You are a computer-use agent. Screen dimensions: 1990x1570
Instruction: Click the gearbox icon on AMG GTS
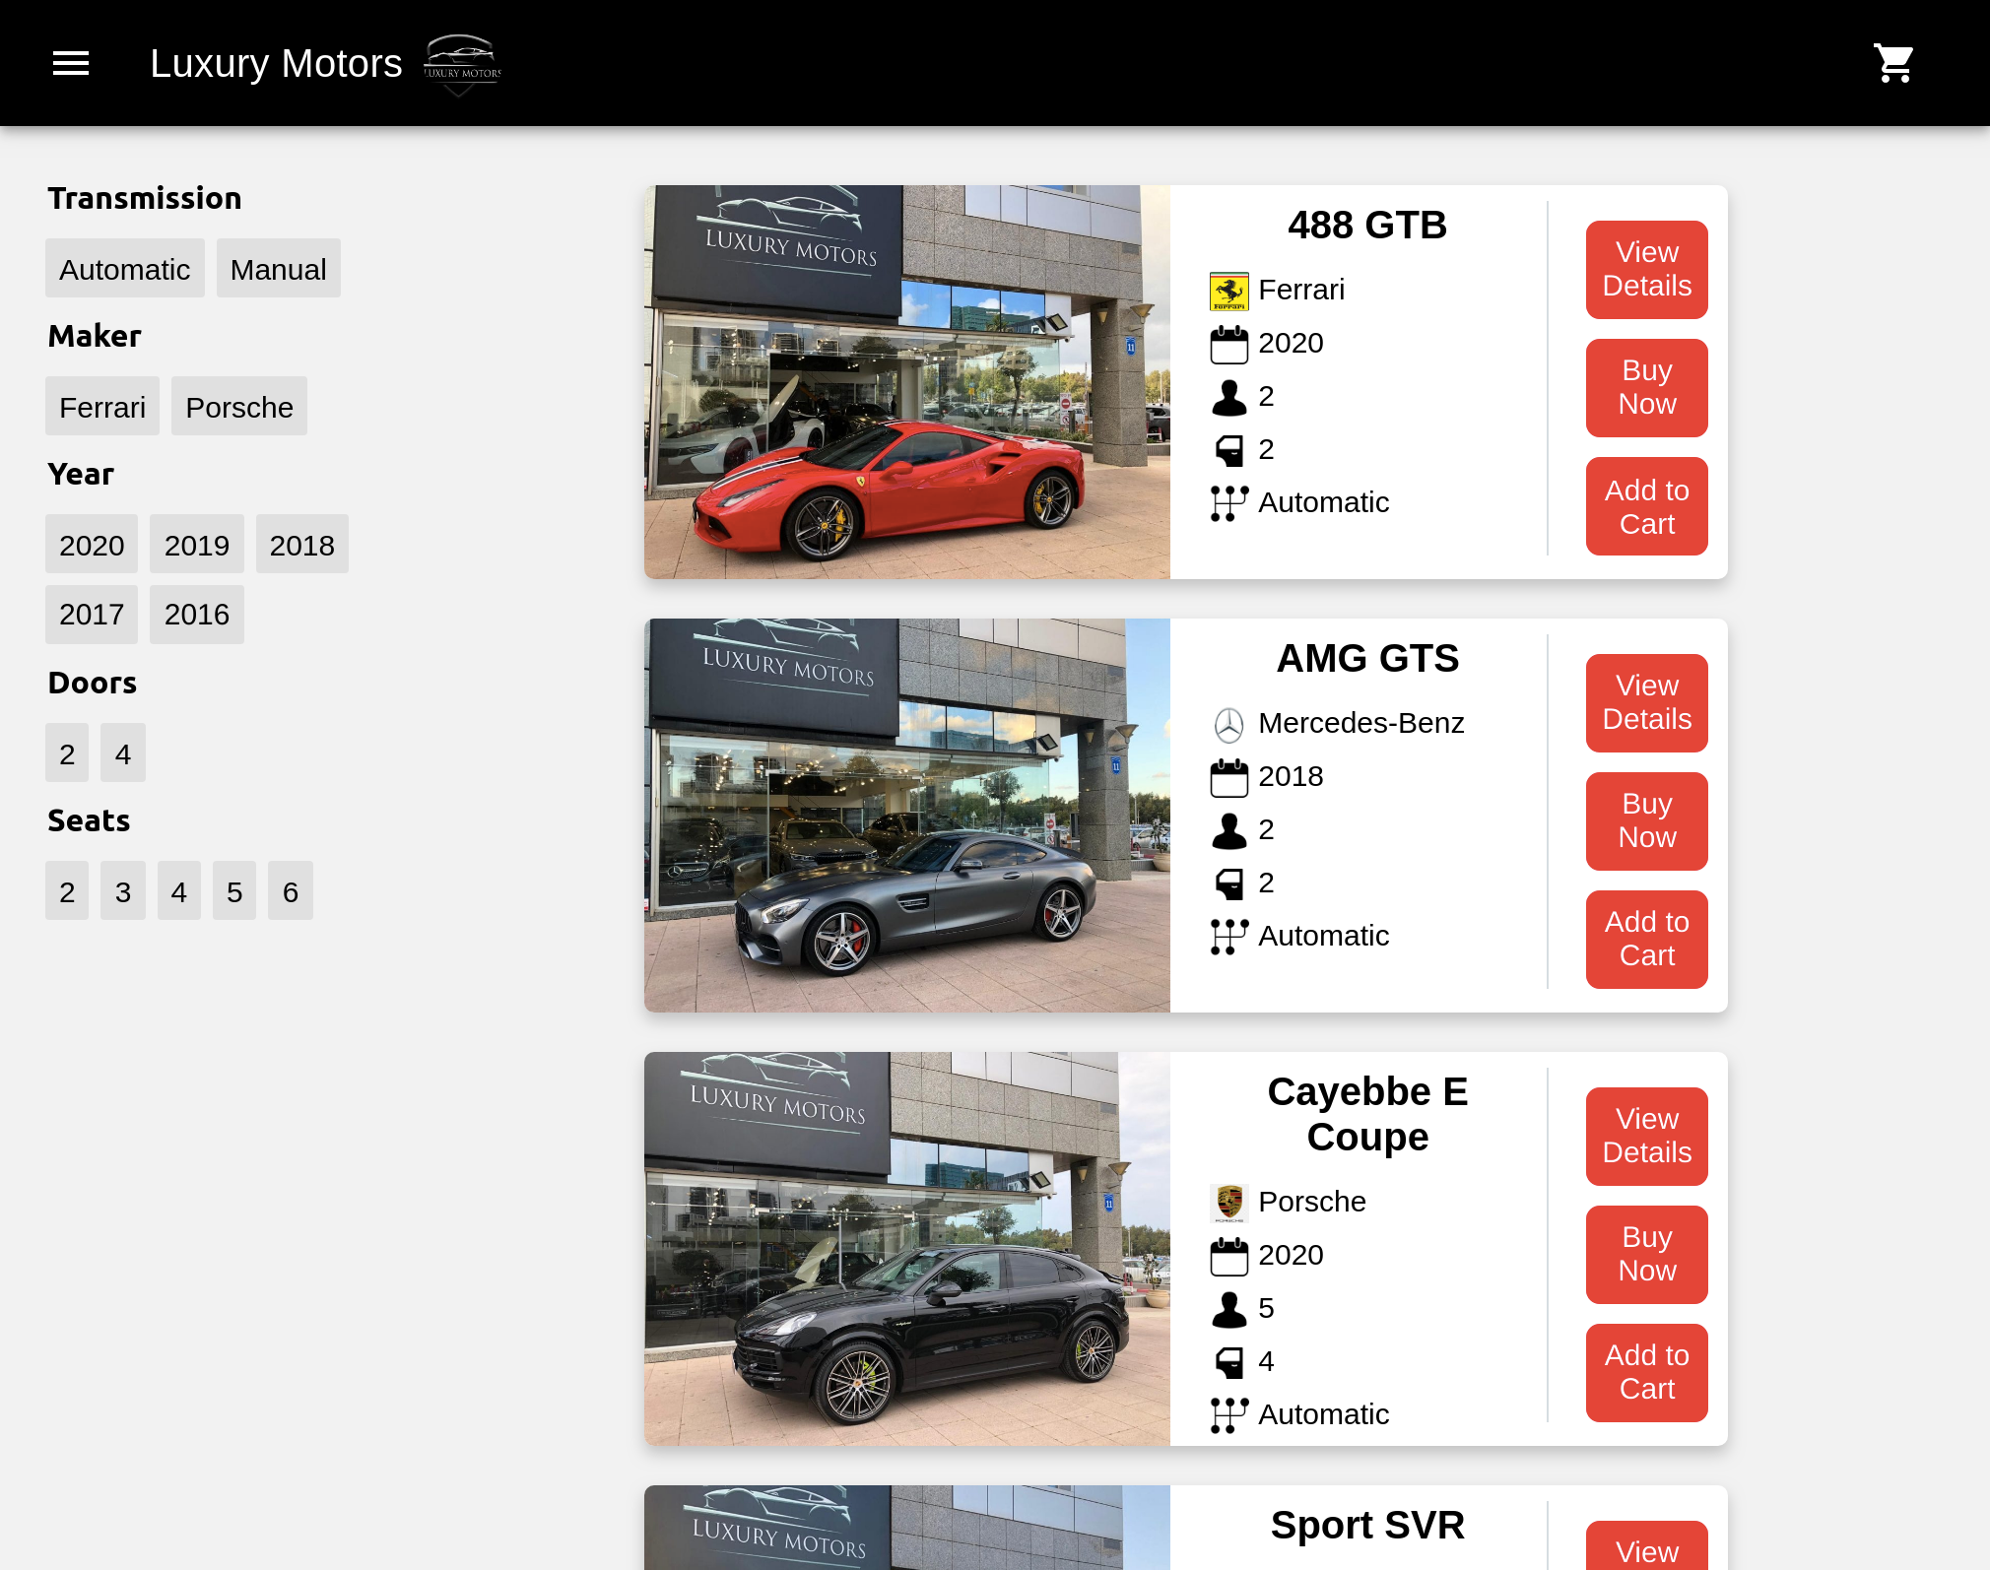1228,937
